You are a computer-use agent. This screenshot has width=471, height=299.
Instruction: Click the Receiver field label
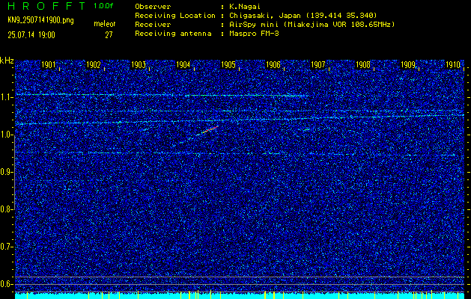click(x=153, y=25)
